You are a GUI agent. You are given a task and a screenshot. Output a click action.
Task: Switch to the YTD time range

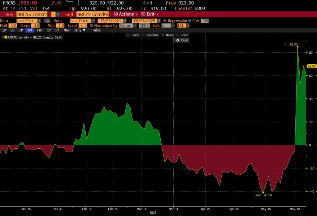[39, 30]
